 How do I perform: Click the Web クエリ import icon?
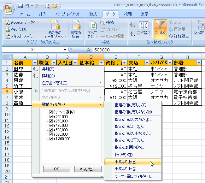tap(8, 29)
